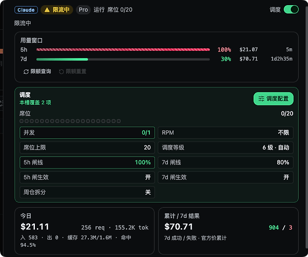
Task: Click the sliders icon in 调度配置
Action: coord(261,99)
